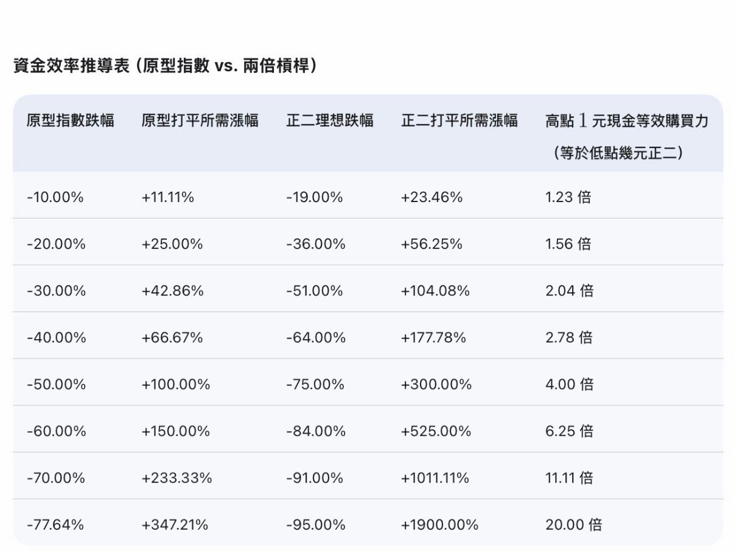The height and width of the screenshot is (554, 734).
Task: Click the 20.00 倍 cell
Action: point(574,525)
